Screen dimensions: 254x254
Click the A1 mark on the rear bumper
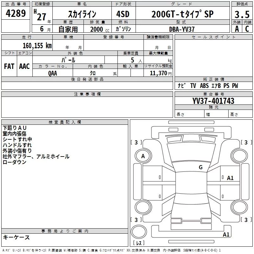226,234
